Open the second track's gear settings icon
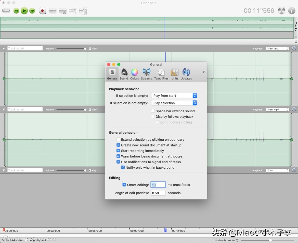The image size is (298, 243). [x=294, y=109]
